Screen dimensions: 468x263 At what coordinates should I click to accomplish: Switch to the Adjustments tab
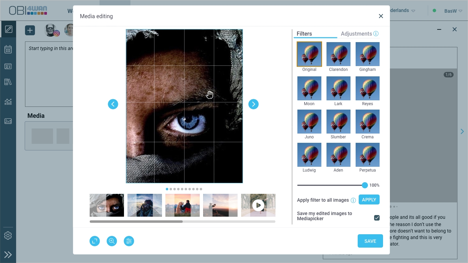click(x=356, y=34)
